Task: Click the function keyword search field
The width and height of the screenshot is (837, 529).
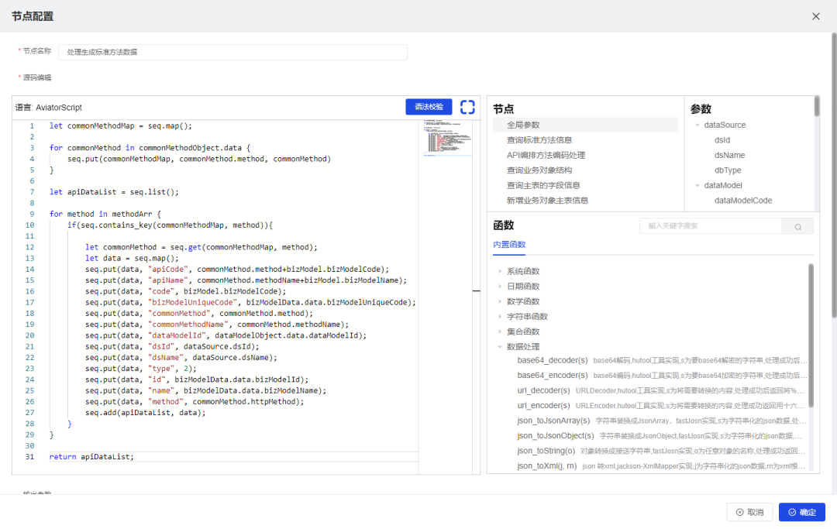Action: pyautogui.click(x=711, y=226)
